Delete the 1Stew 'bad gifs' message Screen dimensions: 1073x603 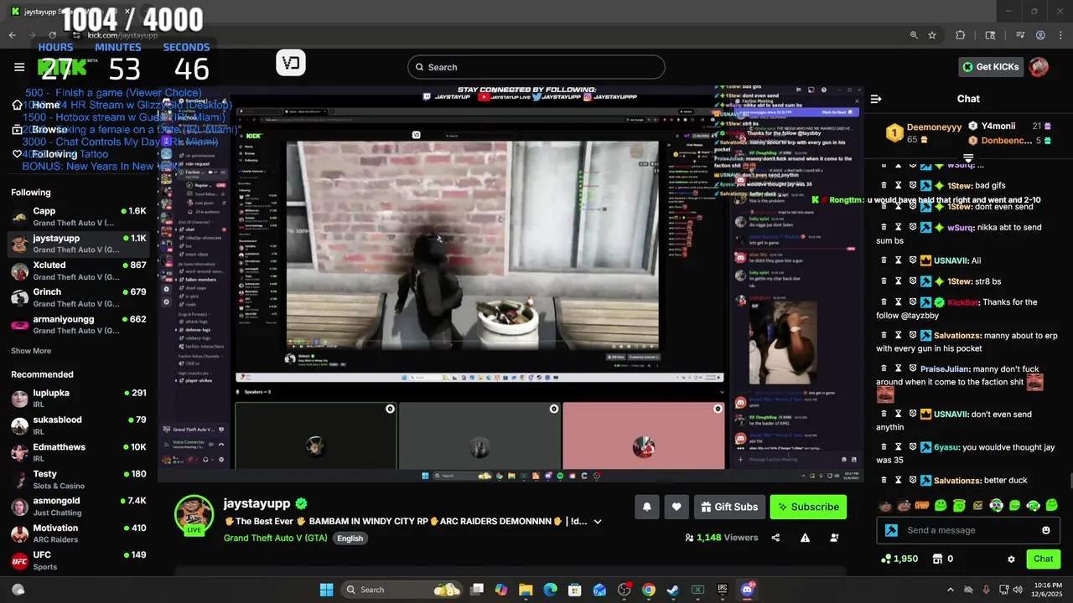[883, 185]
